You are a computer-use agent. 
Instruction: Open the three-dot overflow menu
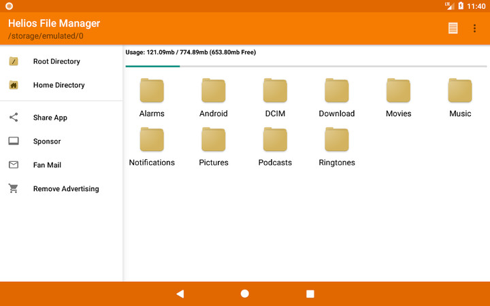[x=474, y=28]
